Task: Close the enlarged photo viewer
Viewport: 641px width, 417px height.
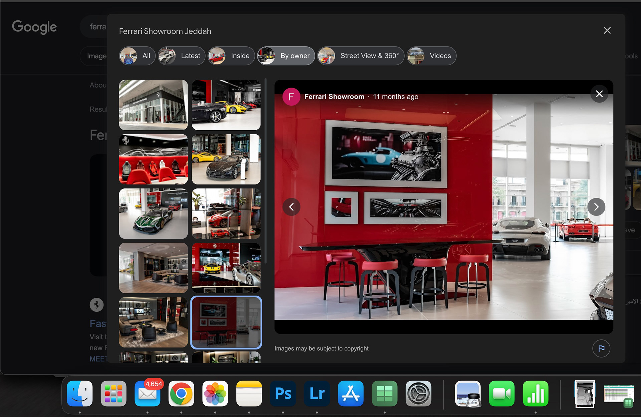Action: pos(599,94)
